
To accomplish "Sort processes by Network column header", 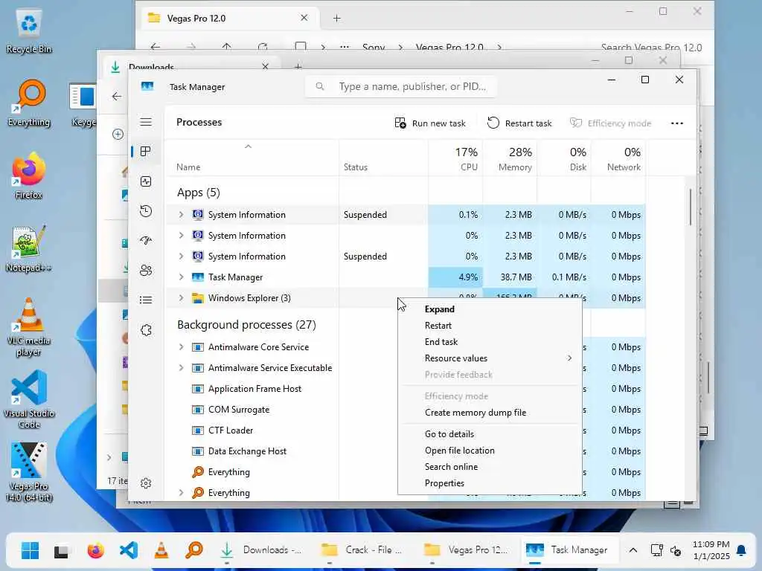I will pos(618,158).
